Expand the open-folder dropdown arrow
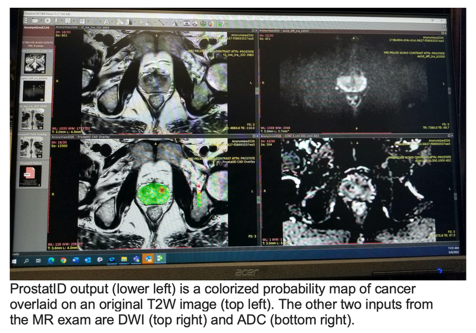This screenshot has height=333, width=476. pos(41,21)
